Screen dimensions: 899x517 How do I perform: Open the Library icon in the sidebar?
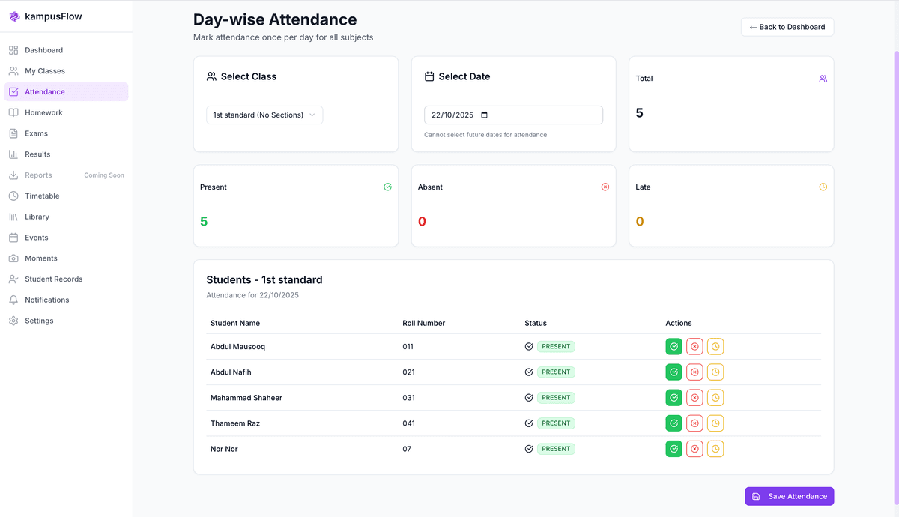click(13, 217)
